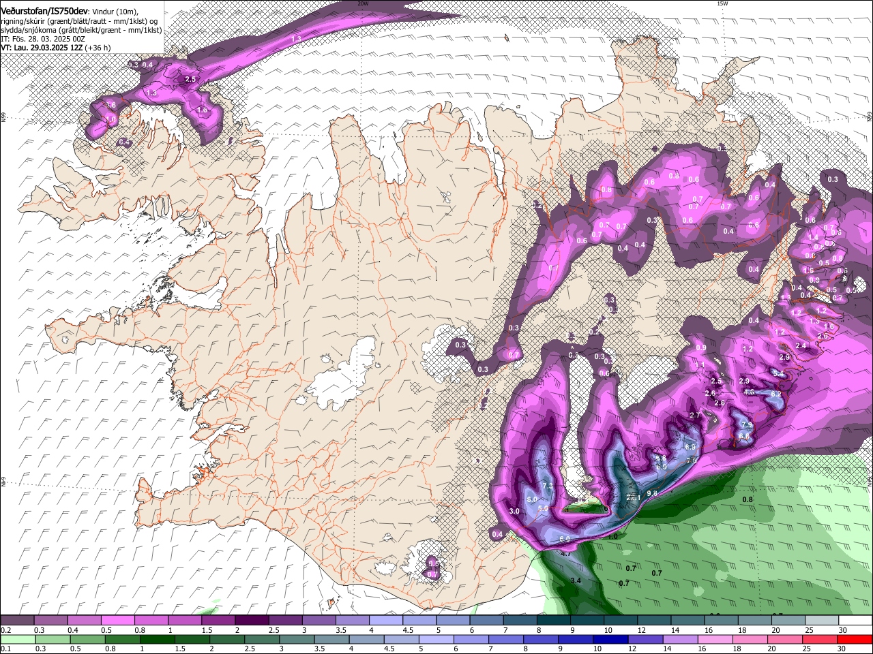Pick snow legend swatch between 0.2 and 0.3
Viewport: 873px width, 654px height.
tap(17, 621)
